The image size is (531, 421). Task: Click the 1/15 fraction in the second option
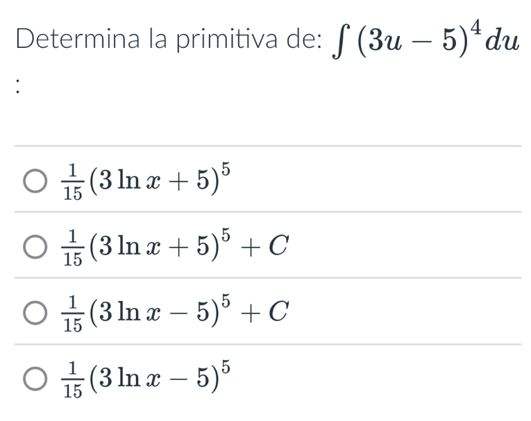(x=71, y=248)
